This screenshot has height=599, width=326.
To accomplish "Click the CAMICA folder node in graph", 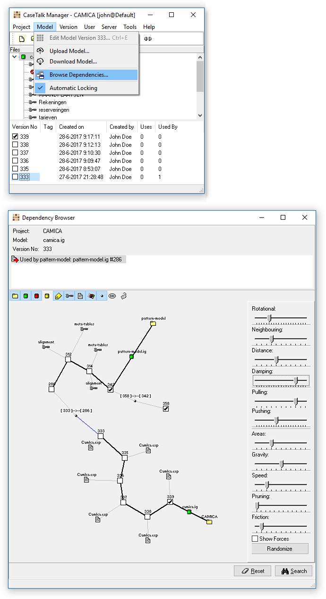I will [209, 522].
